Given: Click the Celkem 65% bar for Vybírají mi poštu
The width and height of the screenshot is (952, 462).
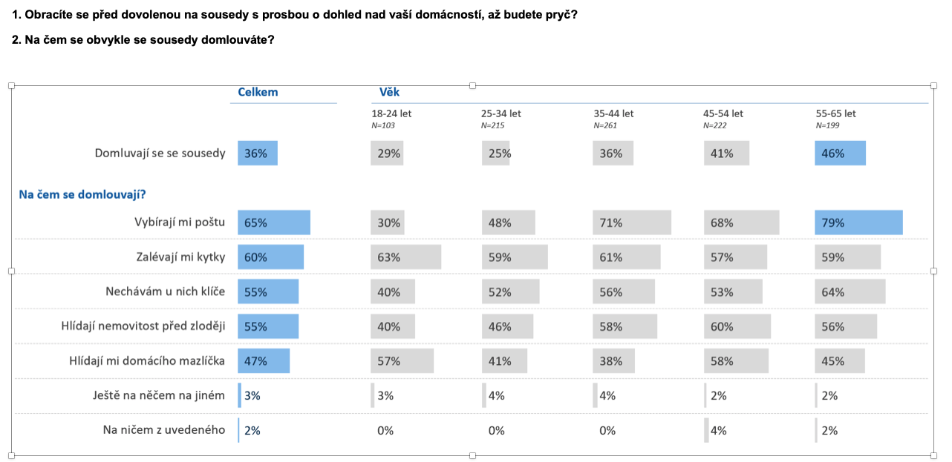Looking at the screenshot, I should coord(273,222).
